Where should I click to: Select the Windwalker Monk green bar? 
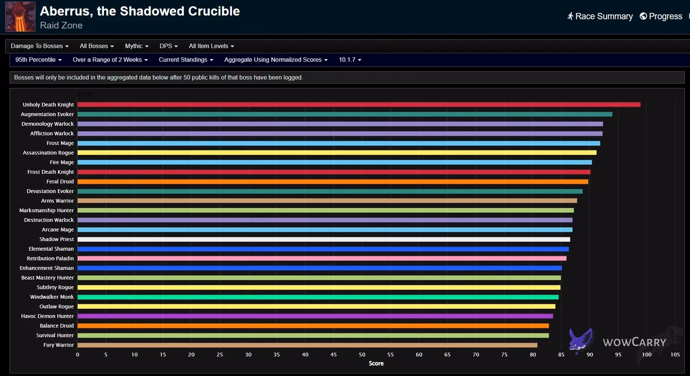coord(318,297)
